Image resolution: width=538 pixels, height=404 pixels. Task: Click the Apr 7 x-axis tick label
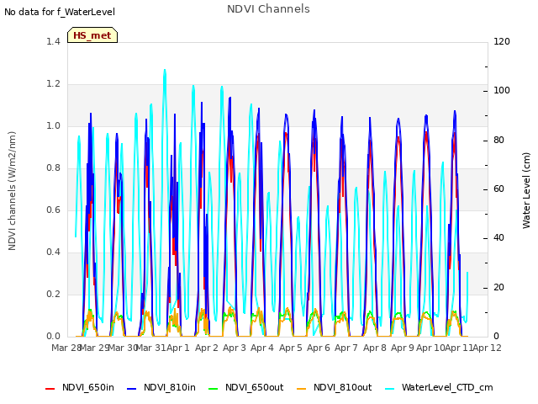[346, 348]
